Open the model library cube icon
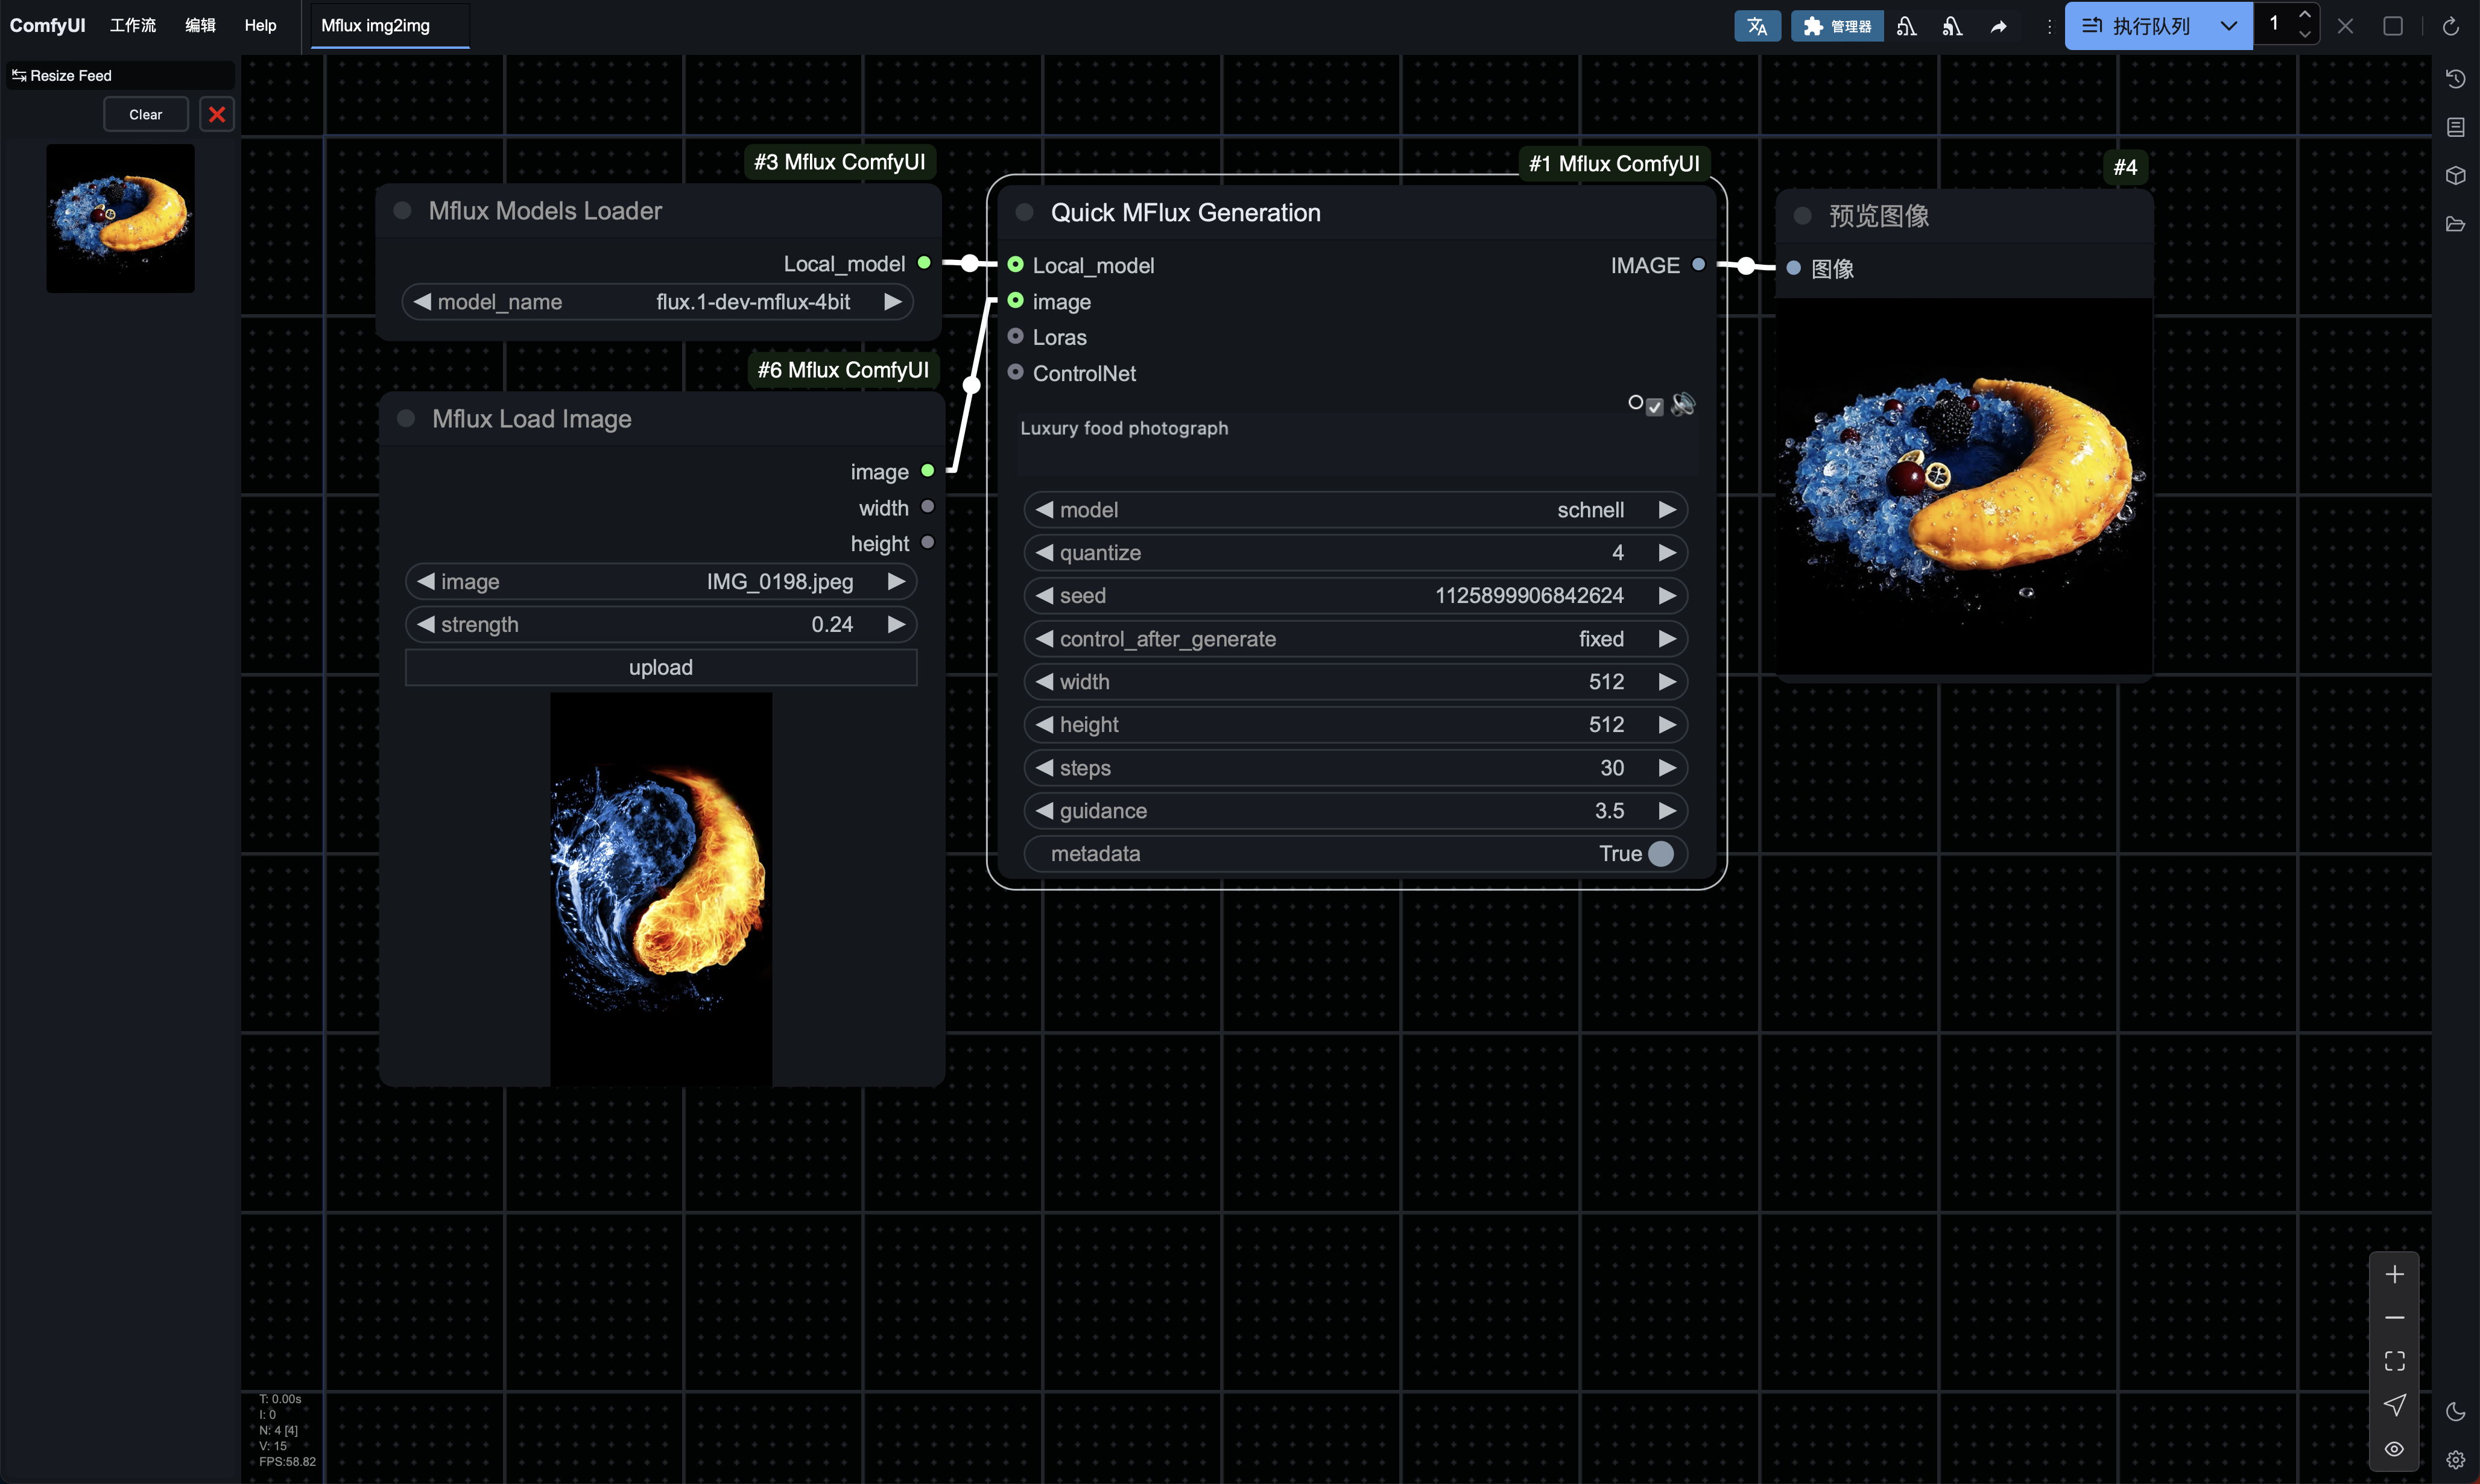 [2455, 175]
